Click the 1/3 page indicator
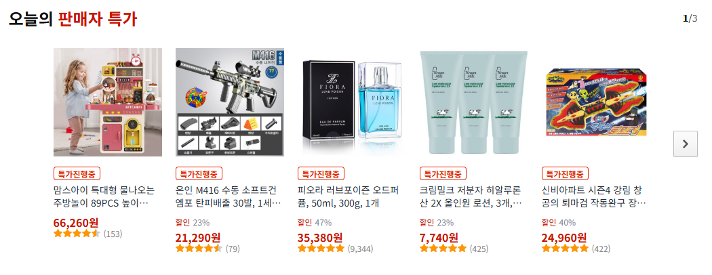This screenshot has height=275, width=712. point(690,18)
